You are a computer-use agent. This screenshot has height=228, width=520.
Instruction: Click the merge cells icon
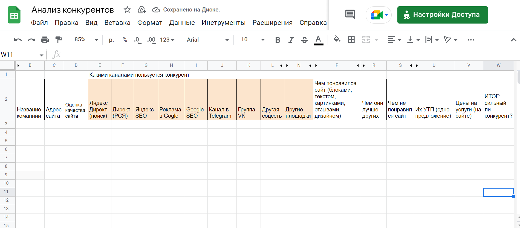point(366,40)
